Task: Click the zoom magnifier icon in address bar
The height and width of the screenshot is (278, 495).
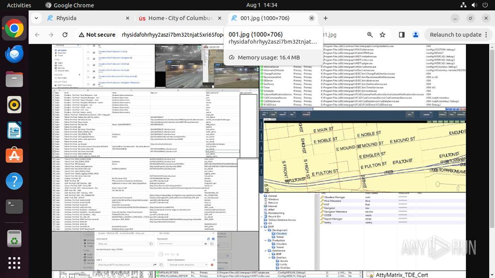Action: pyautogui.click(x=370, y=35)
